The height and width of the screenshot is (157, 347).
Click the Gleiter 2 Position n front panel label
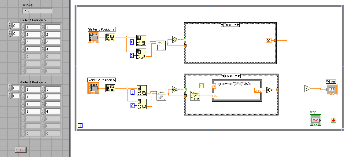(33, 82)
